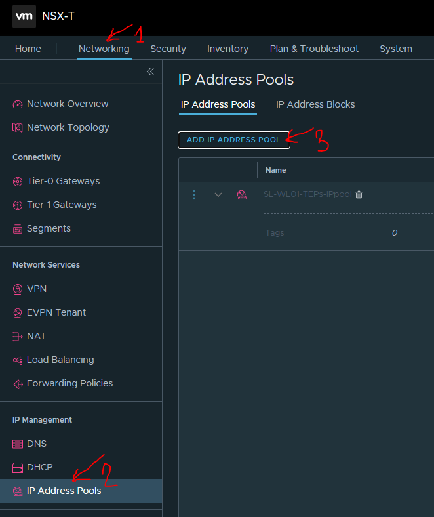The height and width of the screenshot is (517, 434).
Task: Click the Network Services section heading
Action: [46, 265]
